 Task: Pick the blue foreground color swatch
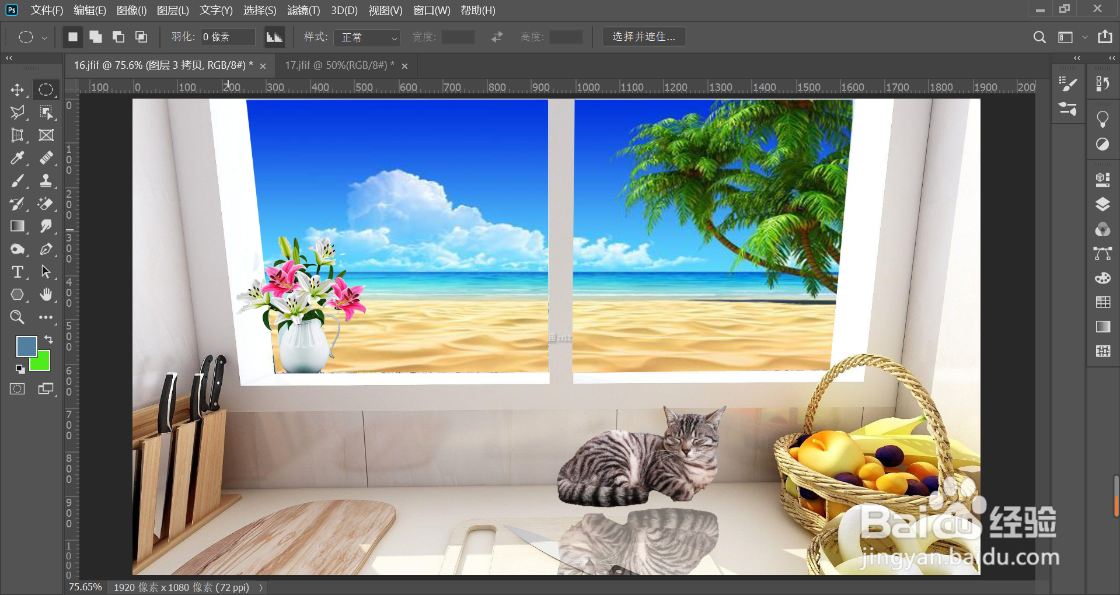click(26, 346)
